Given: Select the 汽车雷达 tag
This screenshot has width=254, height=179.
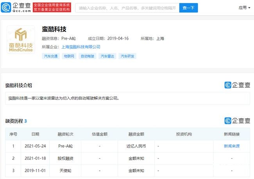Looking at the screenshot, I should (x=107, y=56).
